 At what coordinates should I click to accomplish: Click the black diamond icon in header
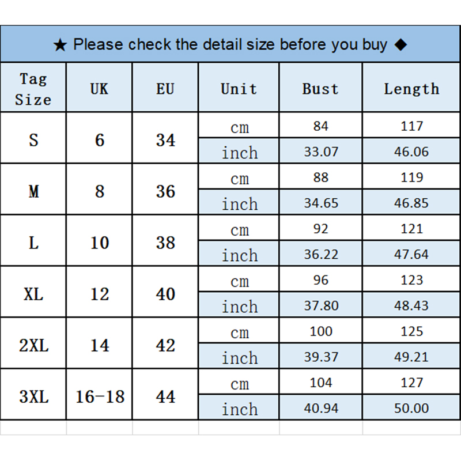coord(401,45)
